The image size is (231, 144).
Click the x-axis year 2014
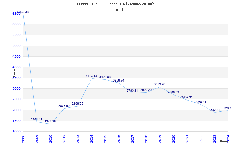[92, 139]
